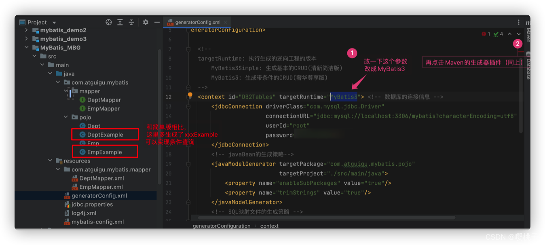The image size is (545, 245).
Task: Collapse the resources folder arrow
Action: (x=50, y=161)
